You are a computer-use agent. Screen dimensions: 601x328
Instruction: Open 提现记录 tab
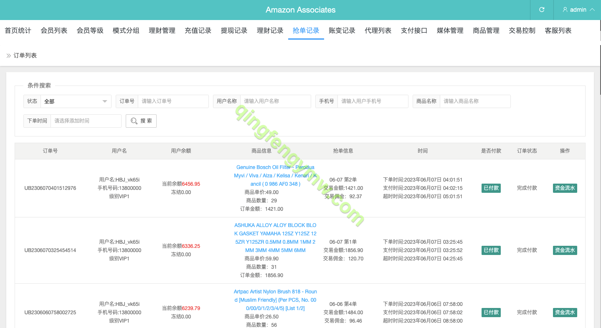coord(234,30)
